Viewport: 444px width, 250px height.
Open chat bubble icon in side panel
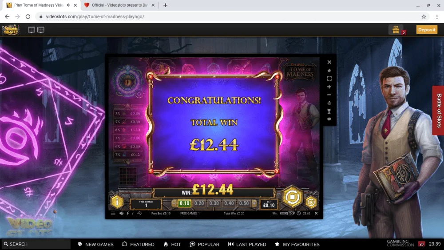click(x=329, y=119)
